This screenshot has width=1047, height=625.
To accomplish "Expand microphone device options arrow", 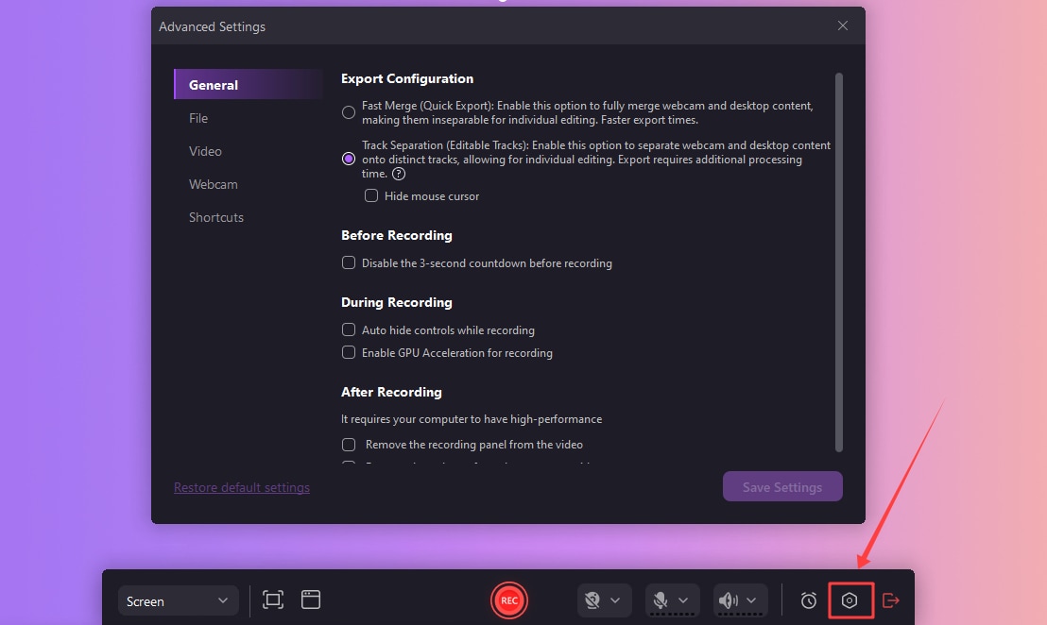I will point(683,600).
